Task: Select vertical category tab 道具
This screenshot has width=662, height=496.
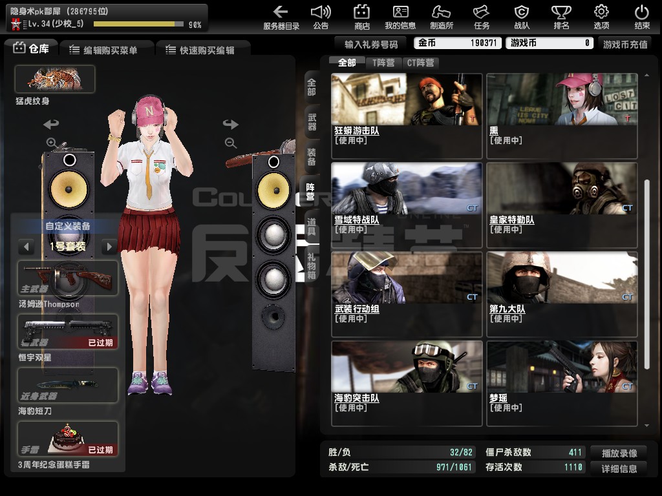Action: pyautogui.click(x=312, y=227)
